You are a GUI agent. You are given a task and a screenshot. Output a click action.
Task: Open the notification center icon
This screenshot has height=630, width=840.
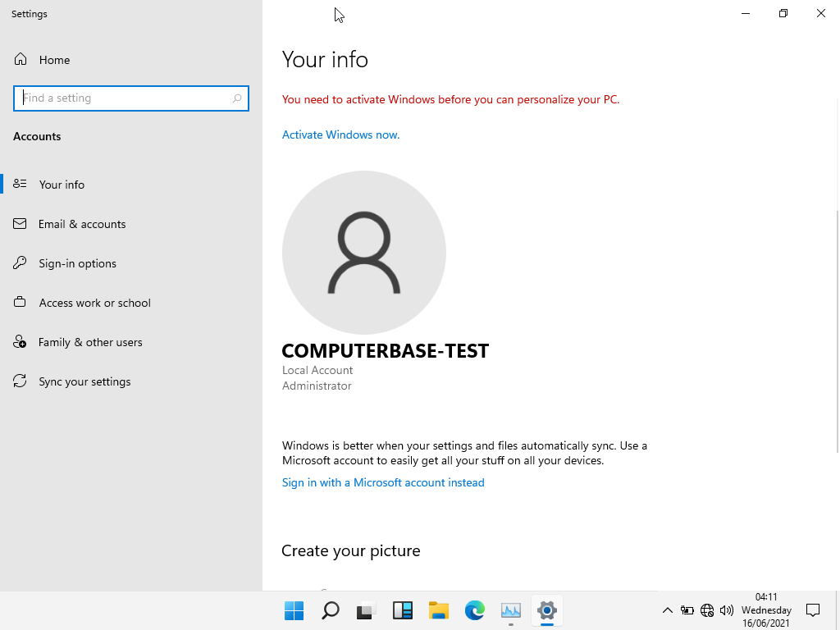pos(813,610)
